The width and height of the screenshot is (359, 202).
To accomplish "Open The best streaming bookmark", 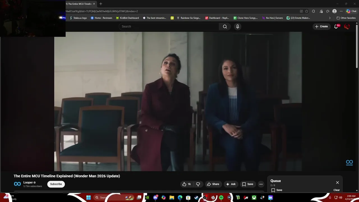I will 154,18.
